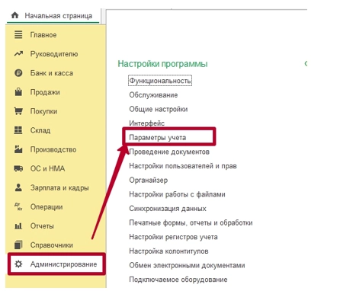The image size is (356, 291).
Task: Go to Банк и касса section
Action: 52,73
